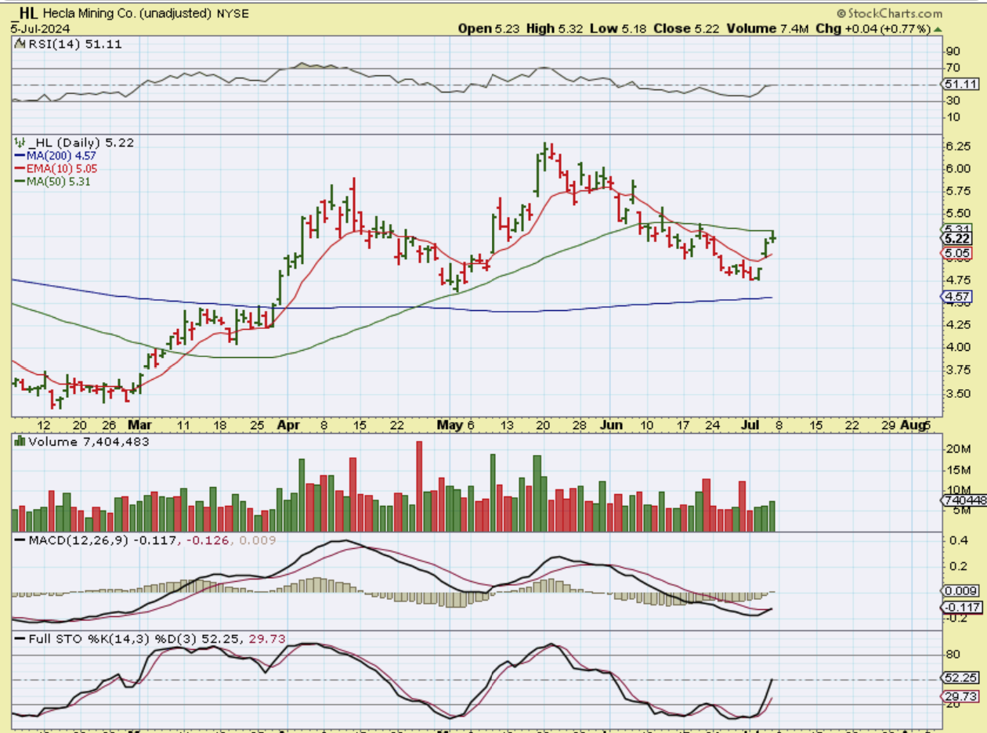The width and height of the screenshot is (987, 733).
Task: Click the 0.009 MACD histogram value tag on the axis
Action: click(x=960, y=592)
